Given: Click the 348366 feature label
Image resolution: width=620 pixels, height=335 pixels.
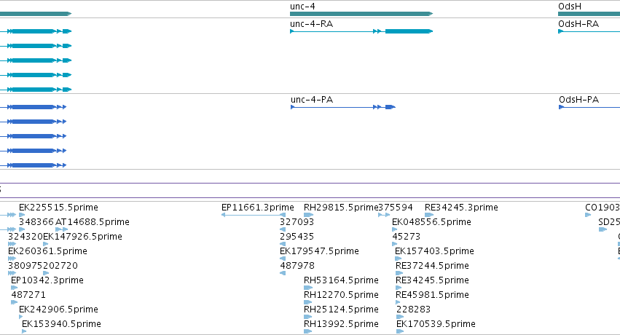Looking at the screenshot, I should 36,222.
